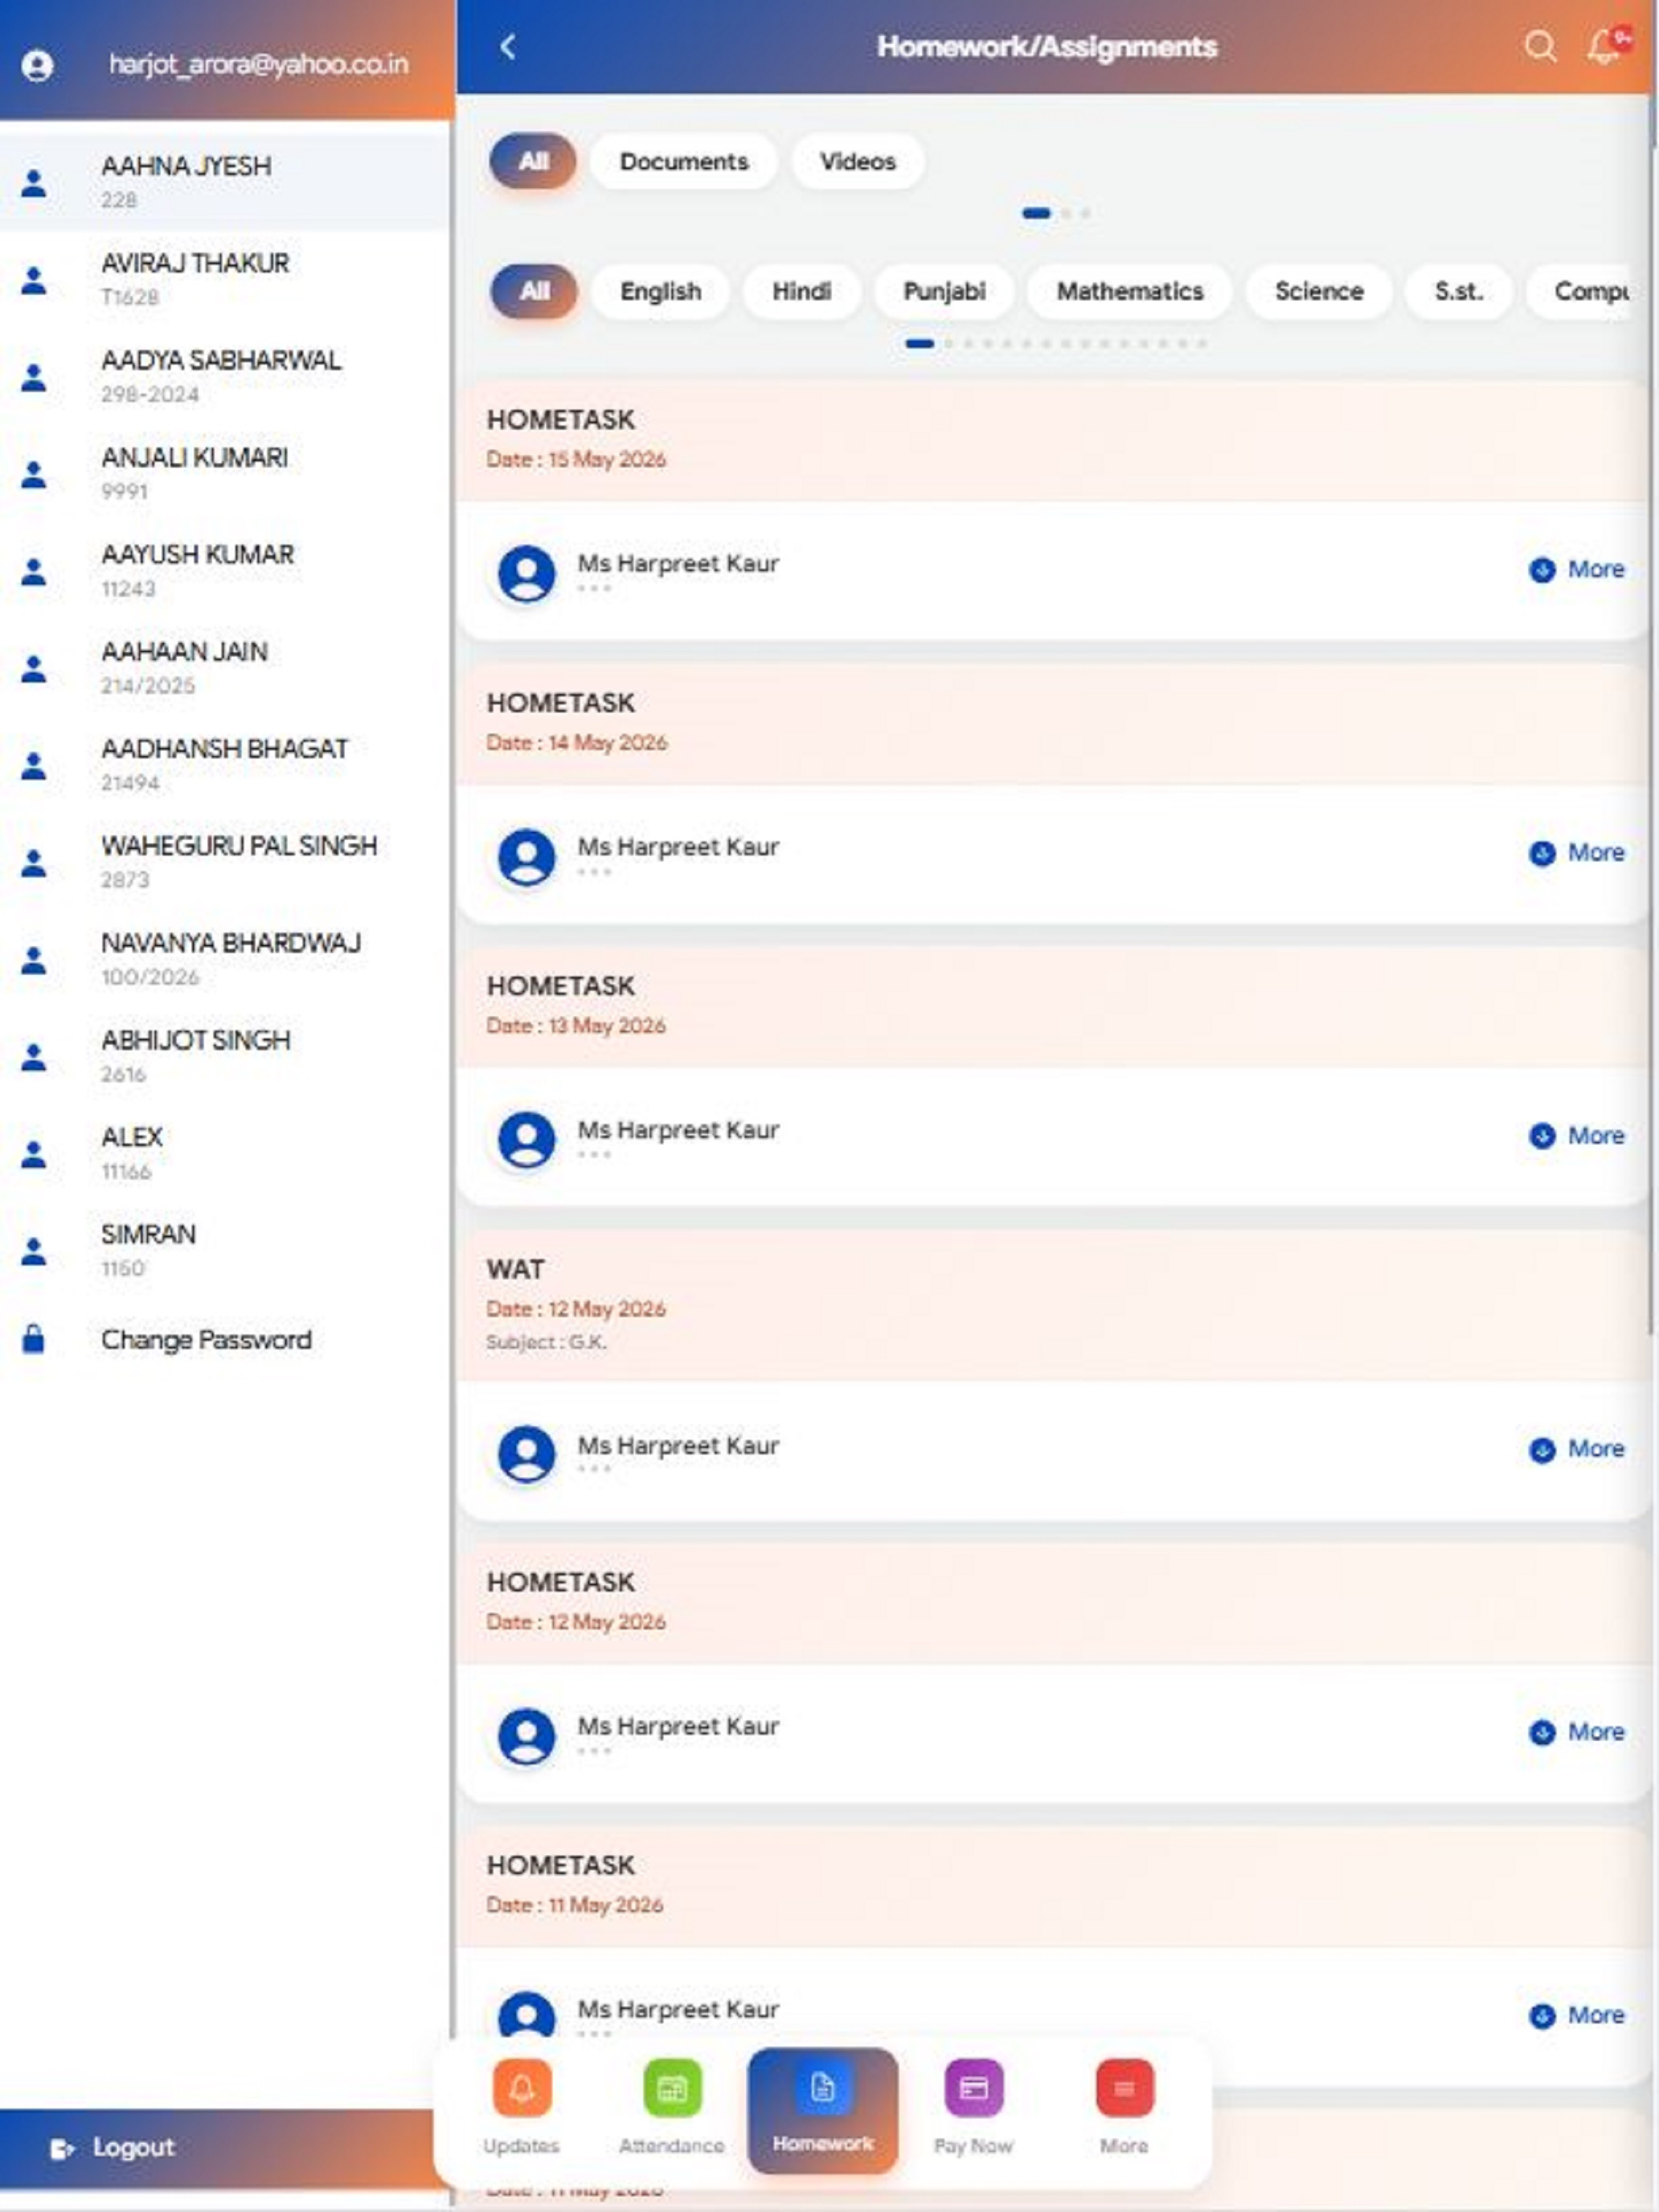The width and height of the screenshot is (1659, 2212).
Task: Filter by Documents
Action: [x=684, y=161]
